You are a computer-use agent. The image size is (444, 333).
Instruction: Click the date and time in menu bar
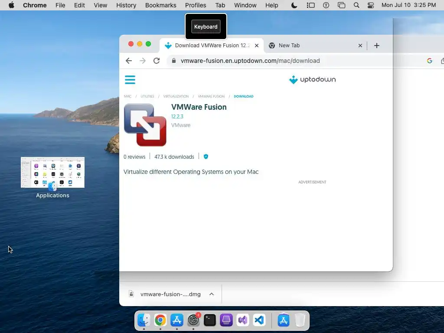[x=408, y=5]
